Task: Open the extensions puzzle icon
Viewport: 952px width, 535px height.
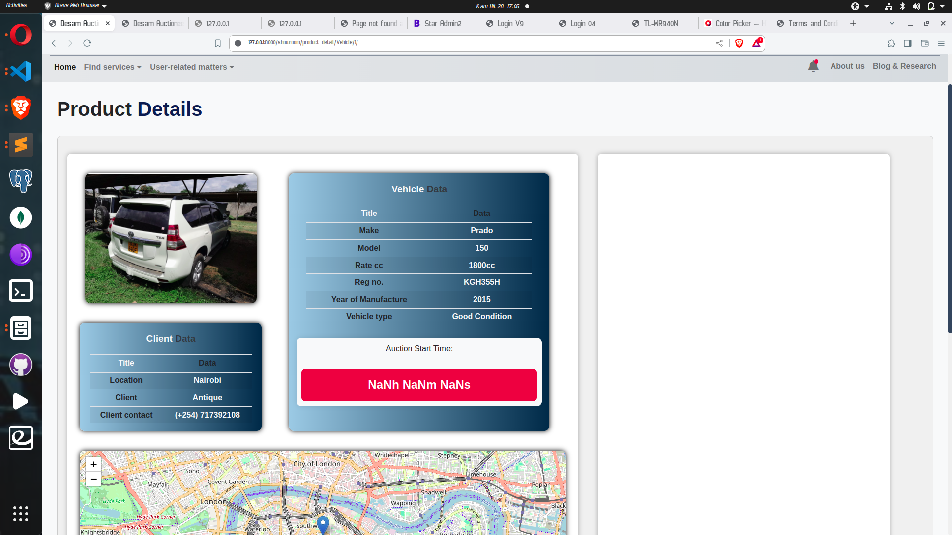Action: (x=891, y=43)
